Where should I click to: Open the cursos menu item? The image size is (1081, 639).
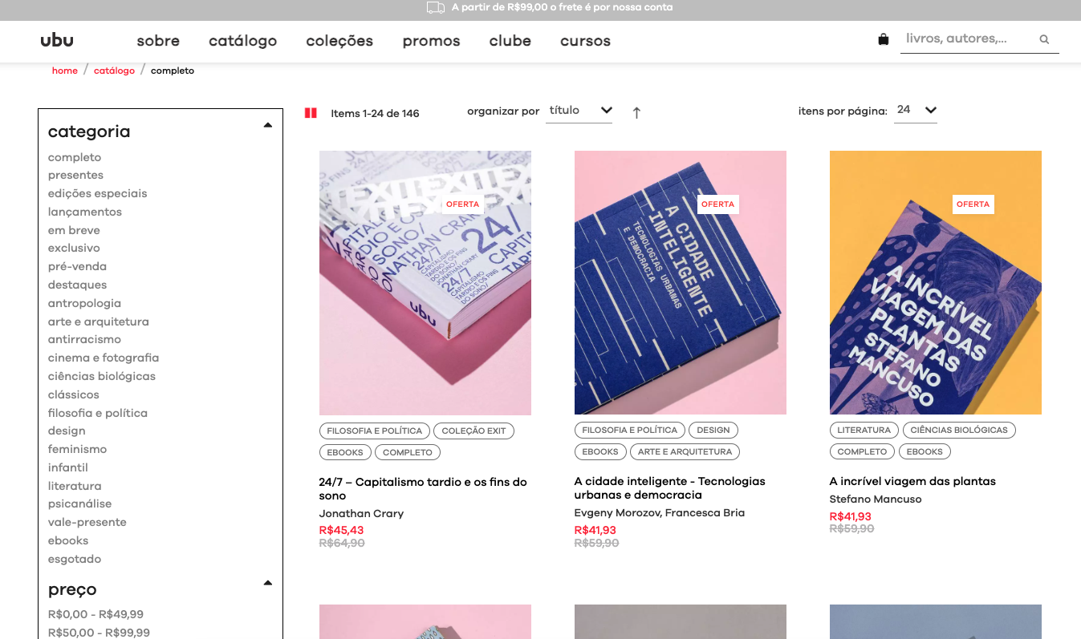coord(585,41)
